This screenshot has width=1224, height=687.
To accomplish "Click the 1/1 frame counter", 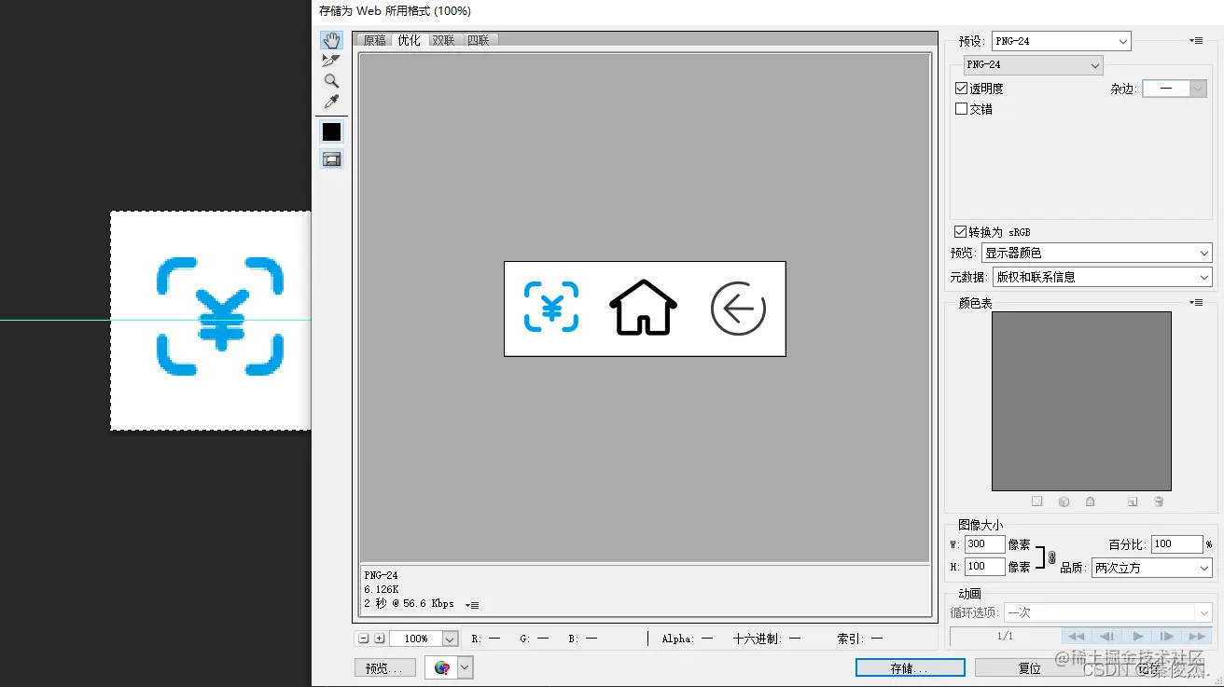I will point(1005,636).
